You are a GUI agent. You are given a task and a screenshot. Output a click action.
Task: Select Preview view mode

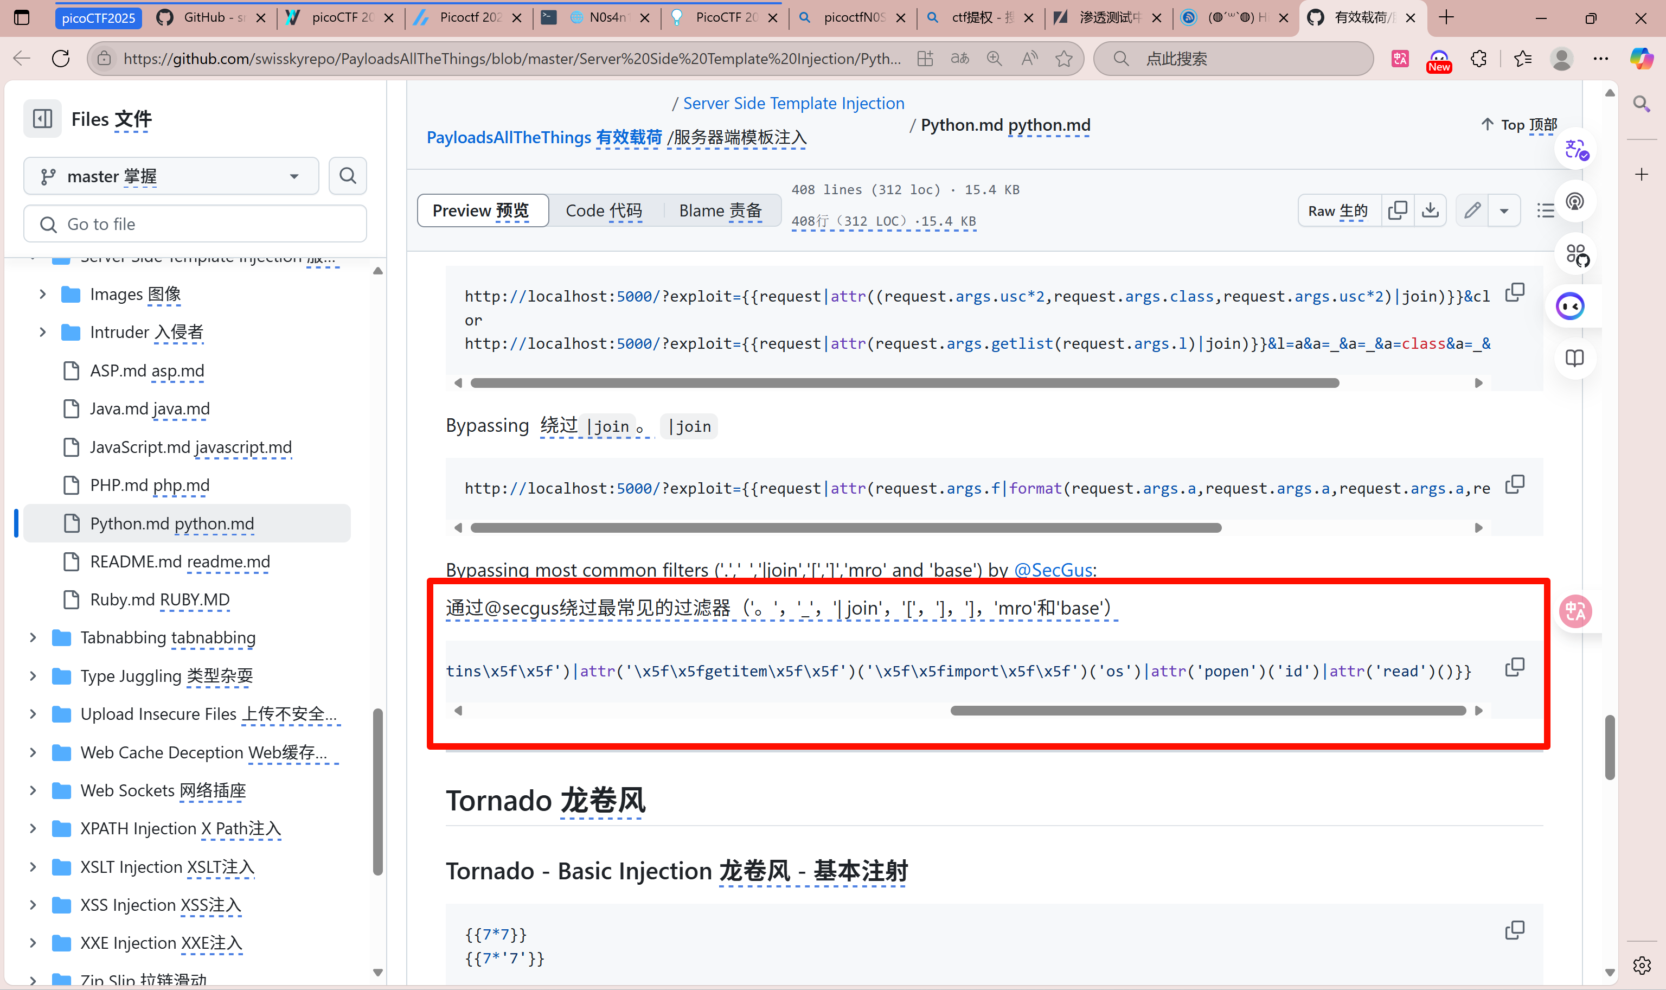tap(481, 211)
